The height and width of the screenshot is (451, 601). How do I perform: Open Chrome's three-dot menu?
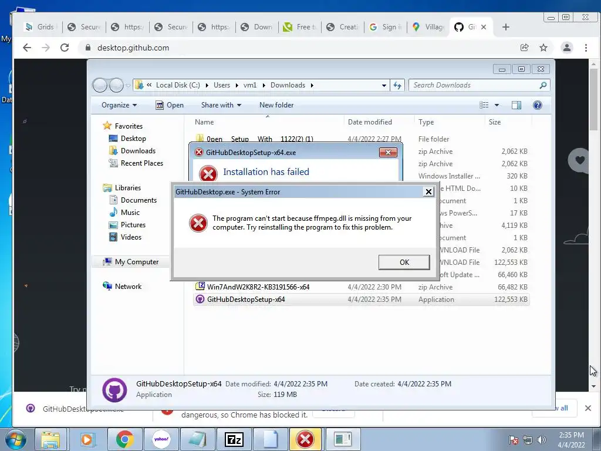point(586,48)
